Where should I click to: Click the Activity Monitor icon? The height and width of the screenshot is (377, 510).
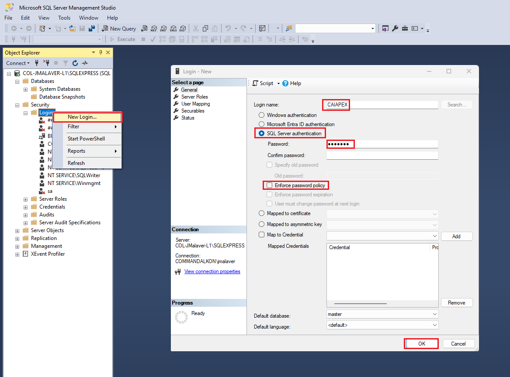coord(262,28)
